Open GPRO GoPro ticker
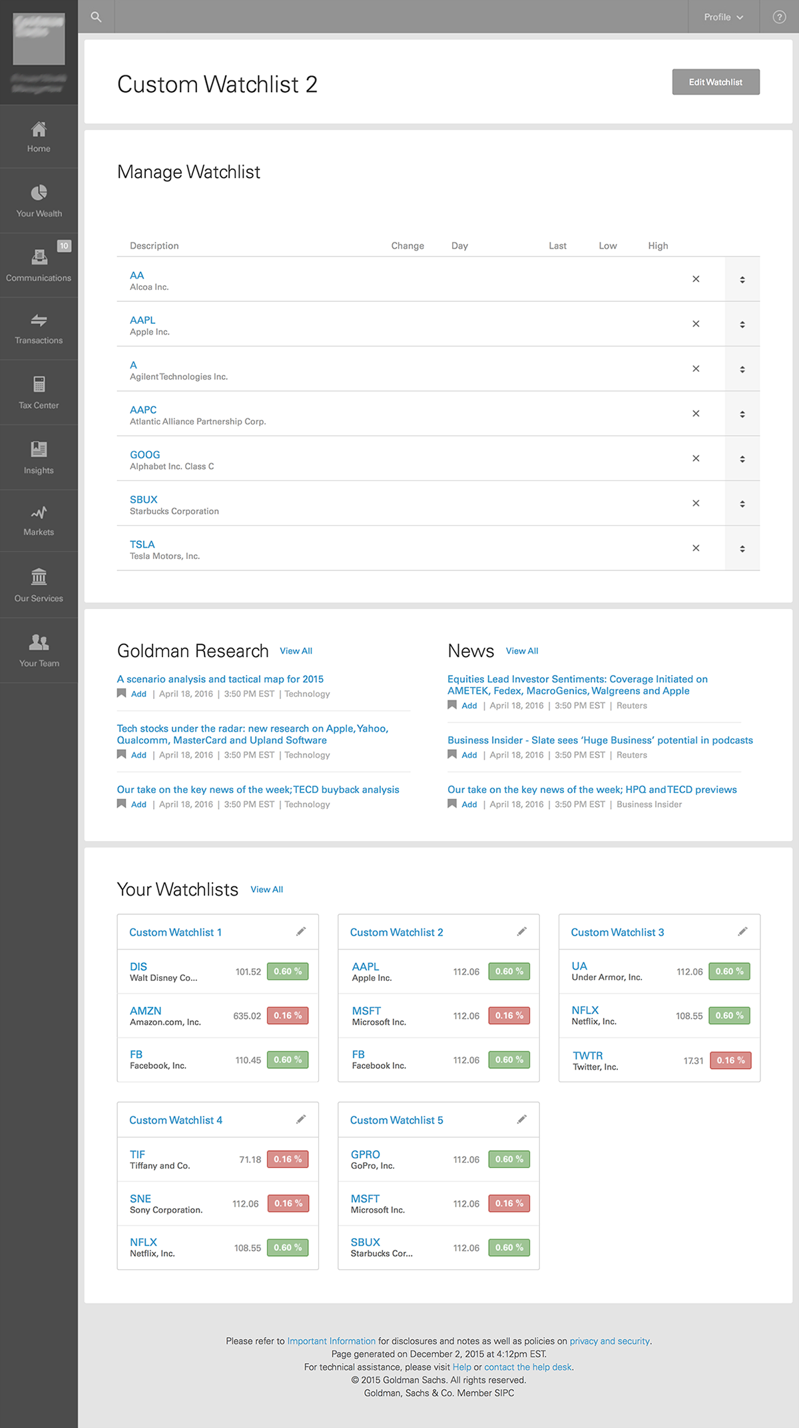Screen dimensions: 799x1428 tap(366, 1154)
